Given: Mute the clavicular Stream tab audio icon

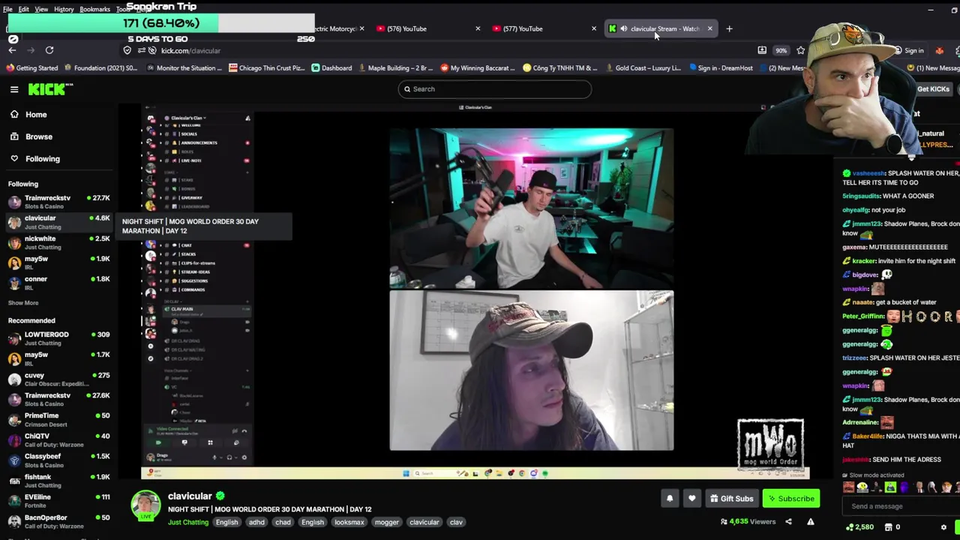Looking at the screenshot, I should click(623, 28).
